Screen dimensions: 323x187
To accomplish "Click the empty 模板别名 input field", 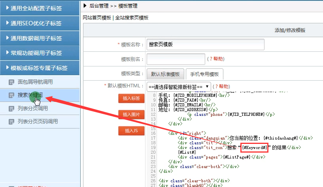I will pos(176,59).
